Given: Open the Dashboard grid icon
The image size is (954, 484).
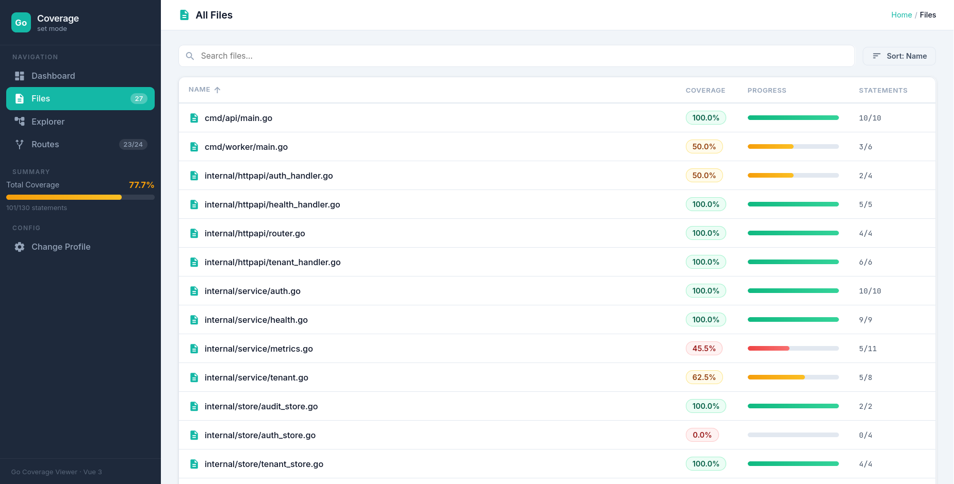Looking at the screenshot, I should [20, 76].
